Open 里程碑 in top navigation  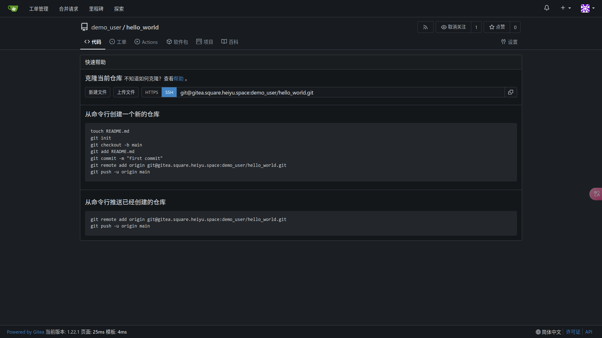click(x=96, y=9)
